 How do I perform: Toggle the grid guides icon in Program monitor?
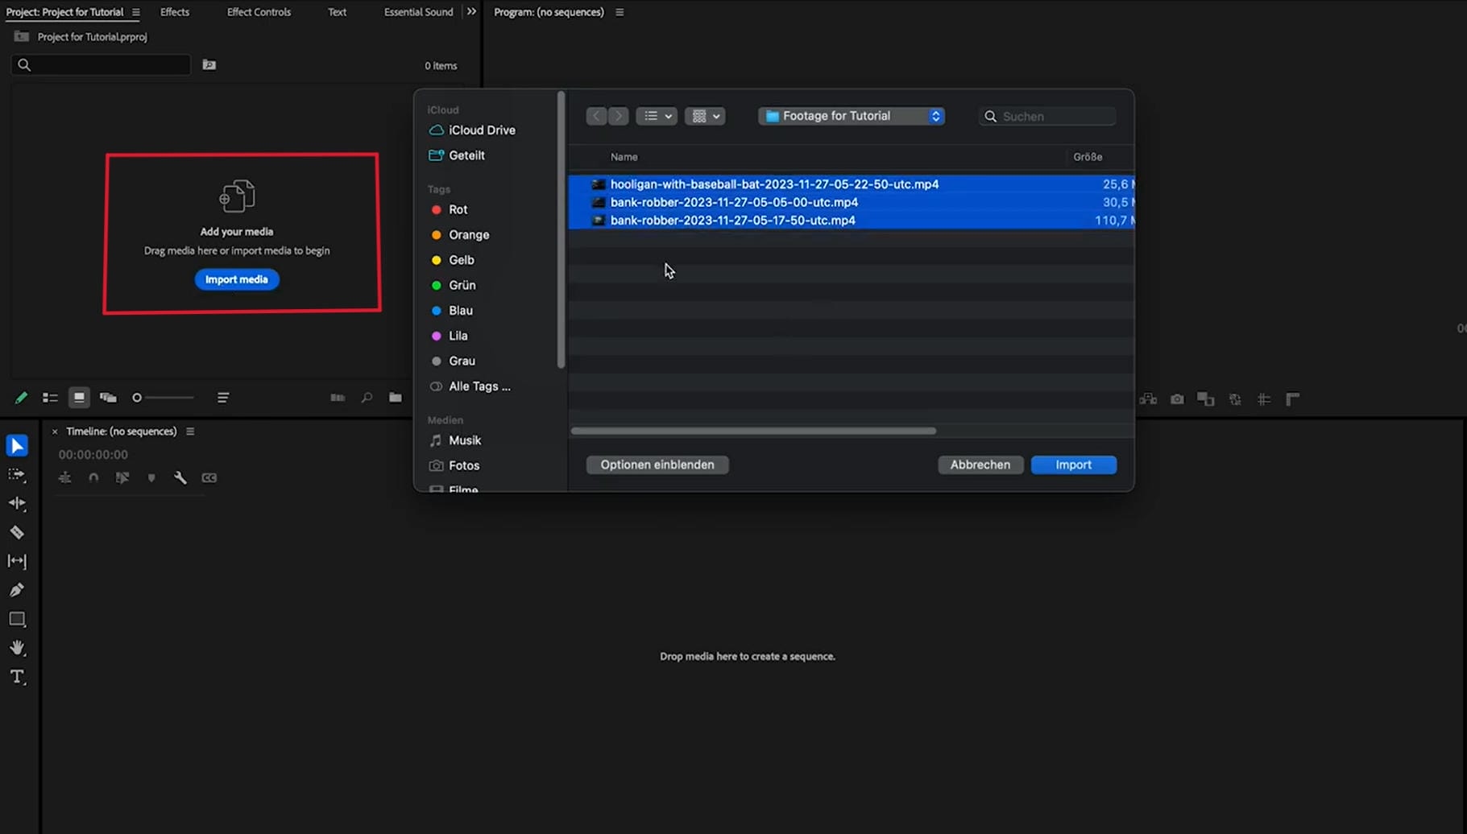[x=1264, y=399]
